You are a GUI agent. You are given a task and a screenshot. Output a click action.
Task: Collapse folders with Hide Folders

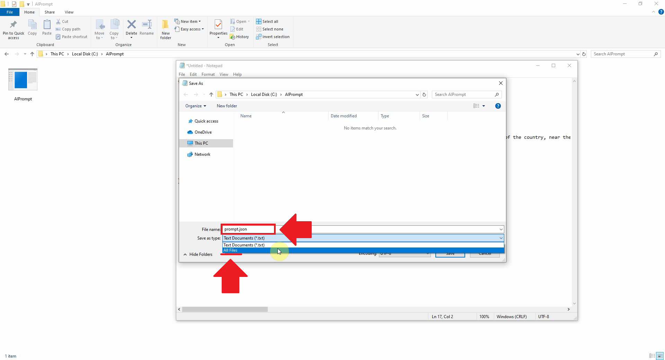coord(198,254)
